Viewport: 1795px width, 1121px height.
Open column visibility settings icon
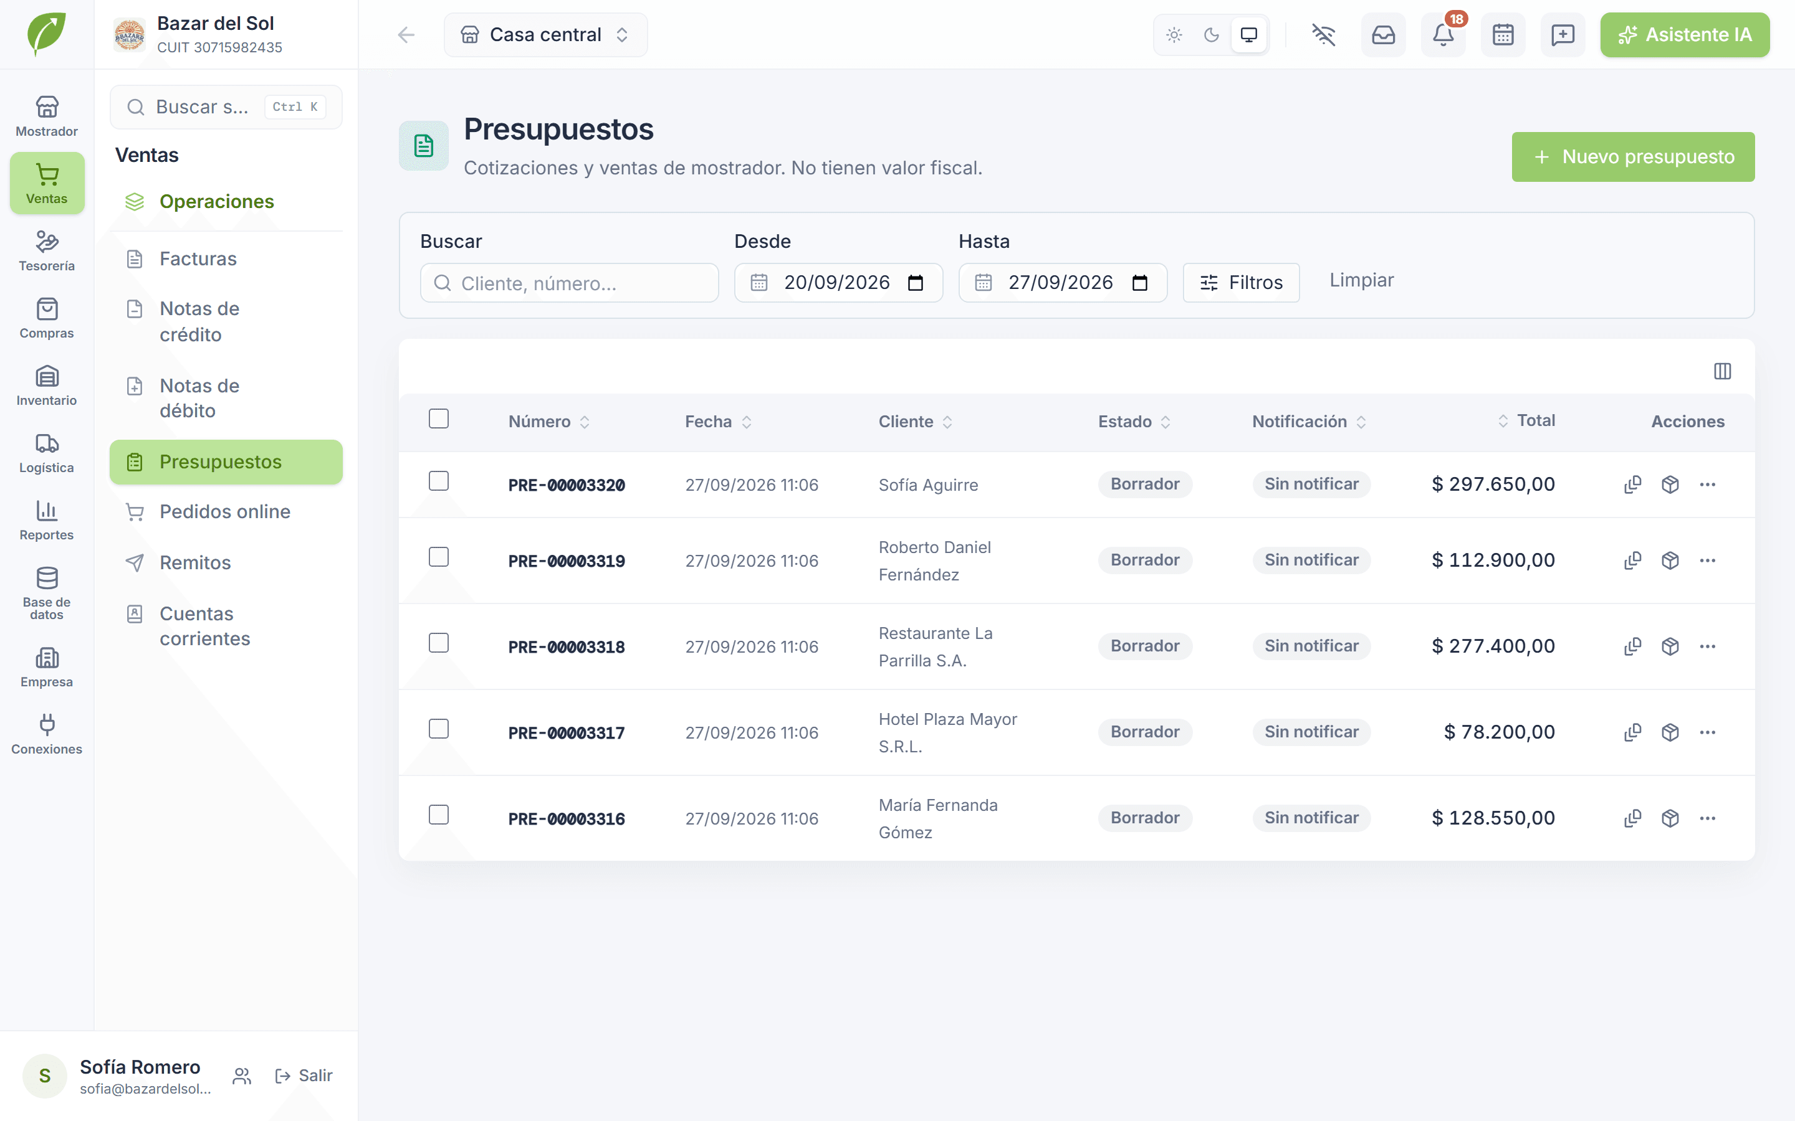point(1722,371)
